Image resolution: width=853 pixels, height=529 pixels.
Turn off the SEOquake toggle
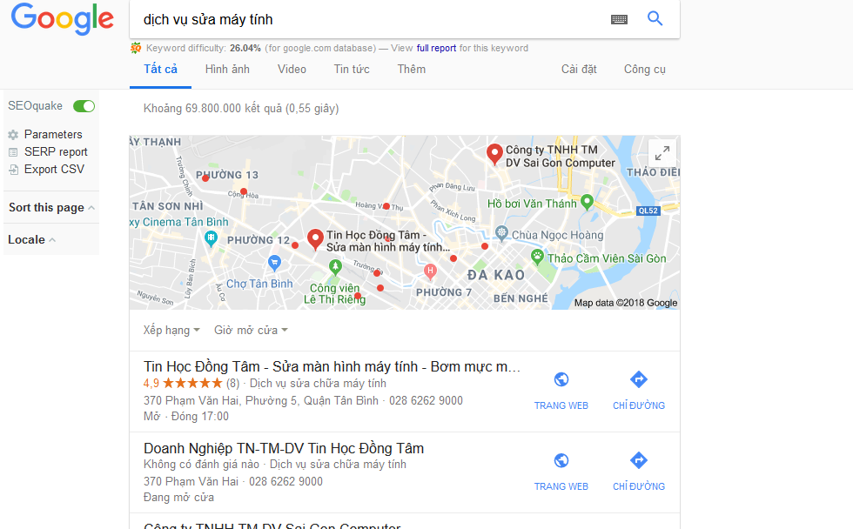tap(84, 106)
